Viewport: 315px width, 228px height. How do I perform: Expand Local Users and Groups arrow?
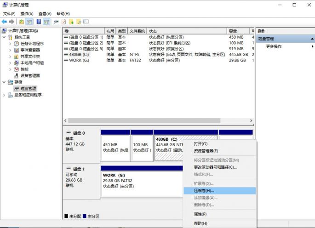pos(10,63)
